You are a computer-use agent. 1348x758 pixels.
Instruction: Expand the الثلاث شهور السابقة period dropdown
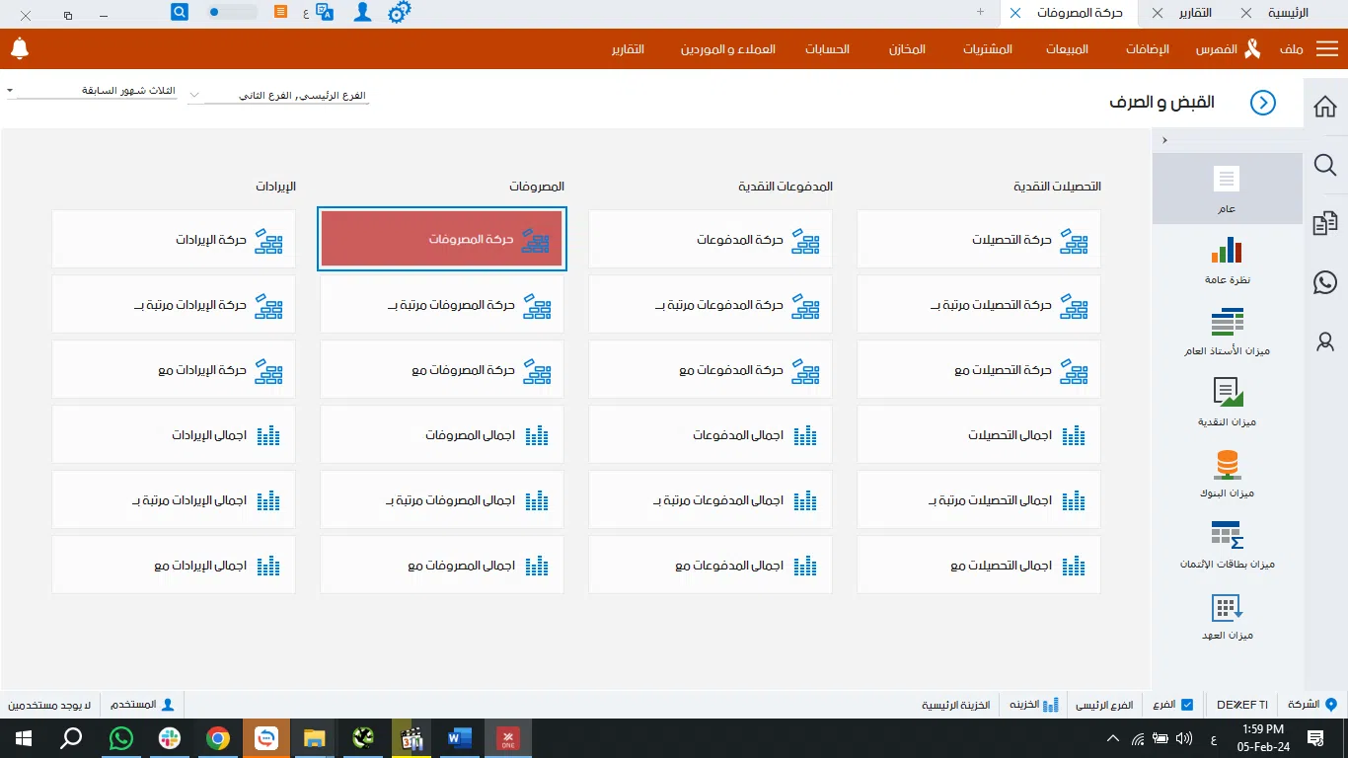94,91
